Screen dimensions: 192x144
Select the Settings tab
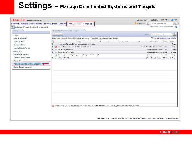tap(86, 24)
